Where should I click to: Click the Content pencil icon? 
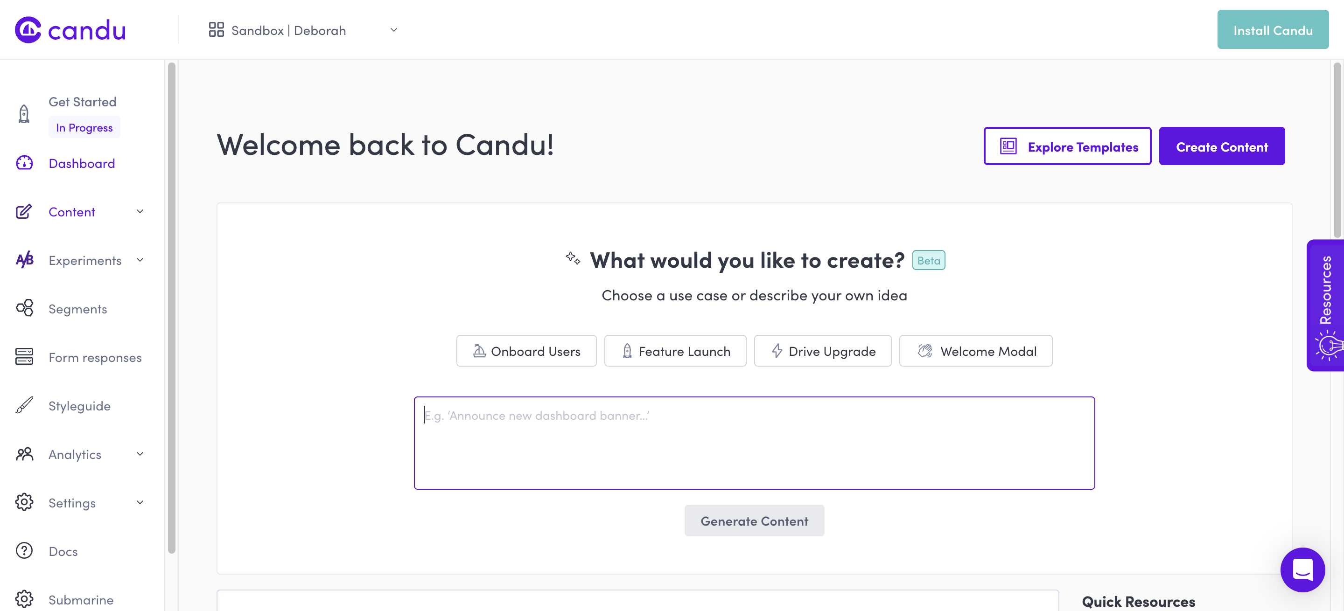coord(23,212)
